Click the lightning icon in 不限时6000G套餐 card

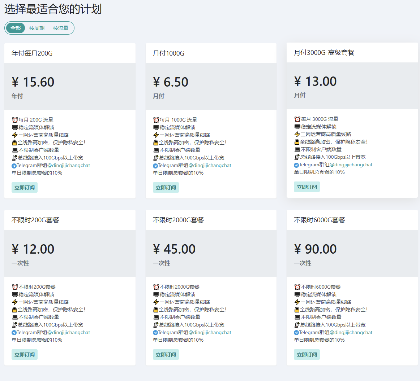coord(297,302)
